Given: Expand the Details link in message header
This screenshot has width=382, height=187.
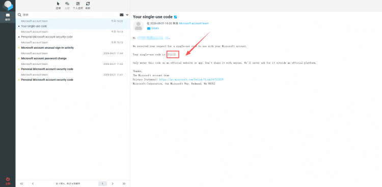Looking at the screenshot, I should pyautogui.click(x=155, y=28).
